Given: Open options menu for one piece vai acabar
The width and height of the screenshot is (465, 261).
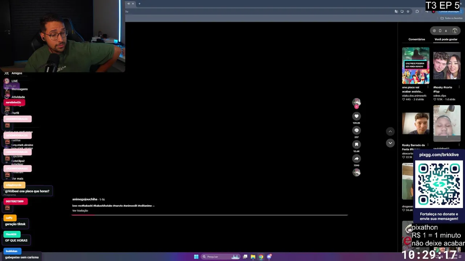Looking at the screenshot, I should tap(428, 87).
